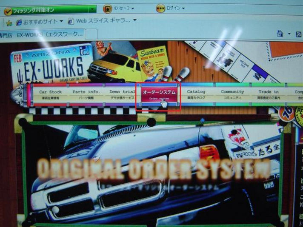
Task: Open the おすすめサイト suggested sites link
Action: click(37, 22)
